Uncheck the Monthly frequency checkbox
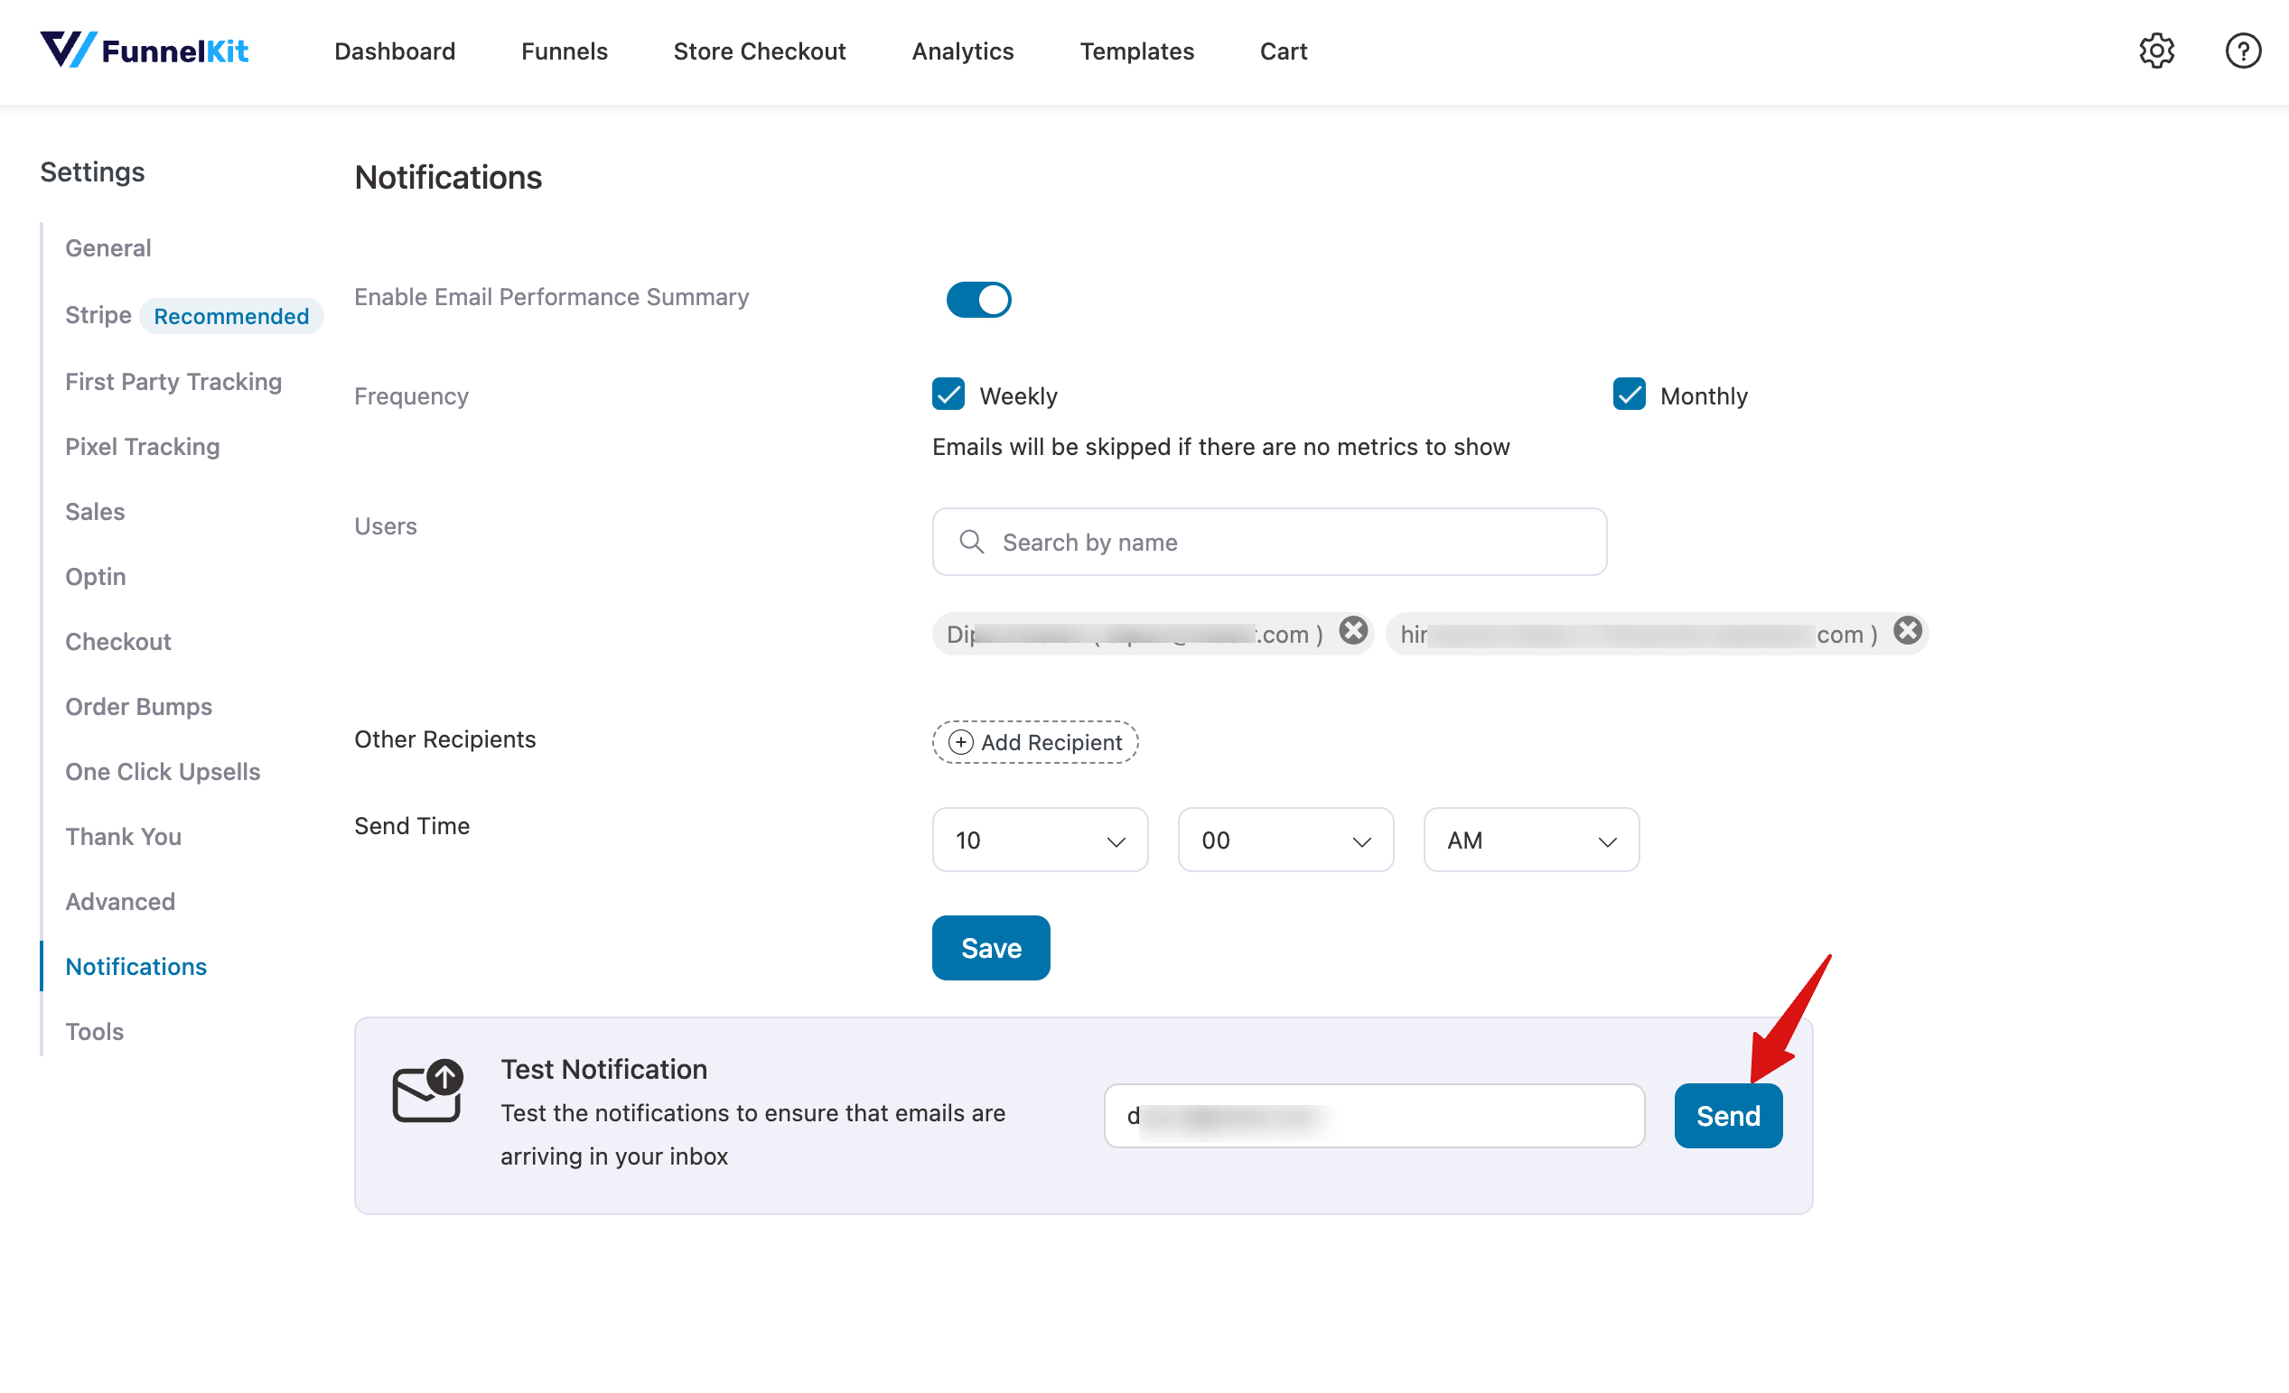Viewport: 2289px width, 1393px height. (1628, 395)
